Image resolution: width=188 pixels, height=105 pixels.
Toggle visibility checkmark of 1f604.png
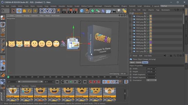[148, 31]
